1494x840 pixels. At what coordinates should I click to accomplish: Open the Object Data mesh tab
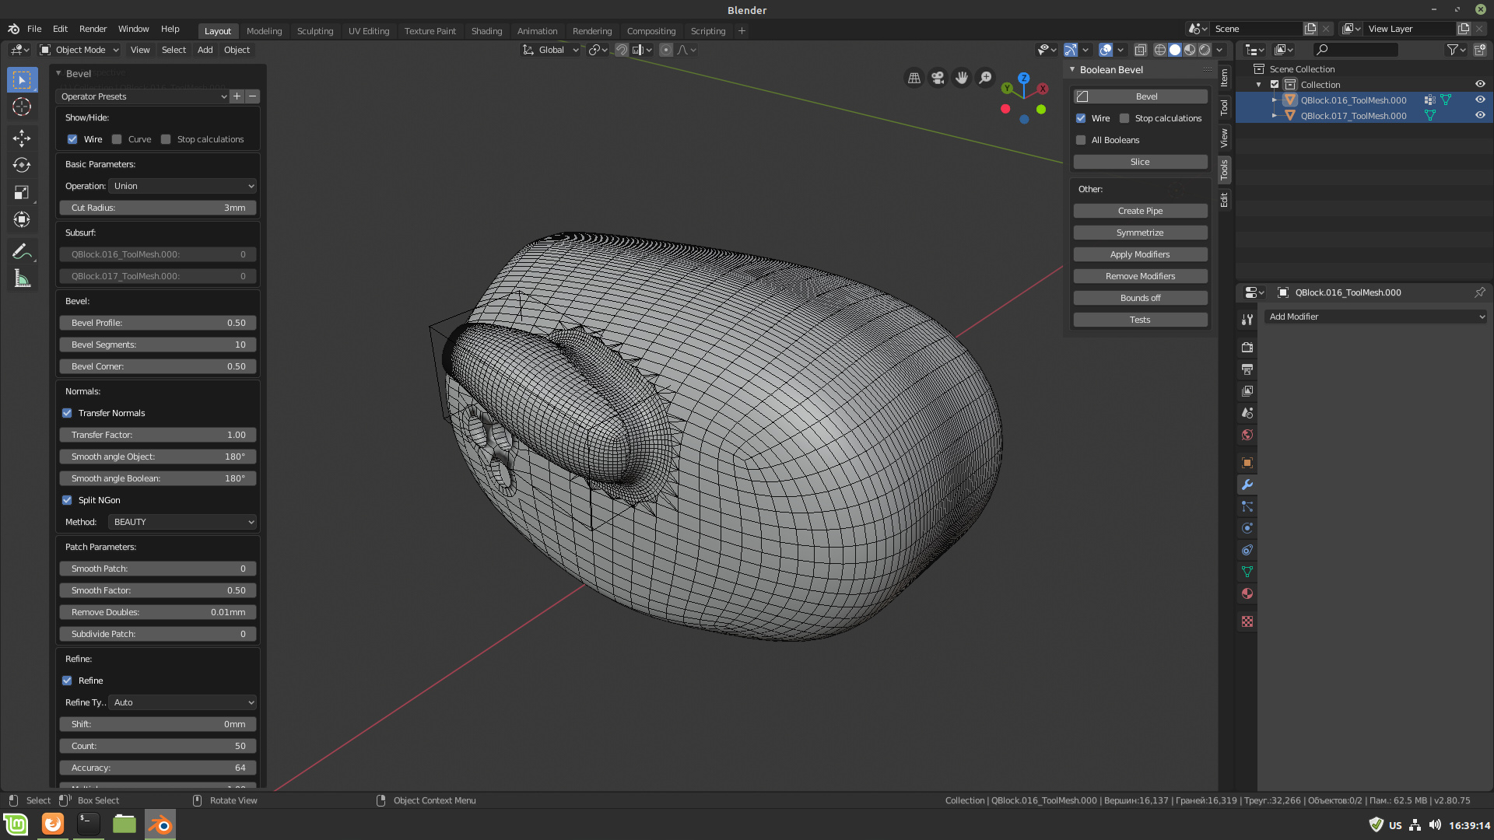1247,572
